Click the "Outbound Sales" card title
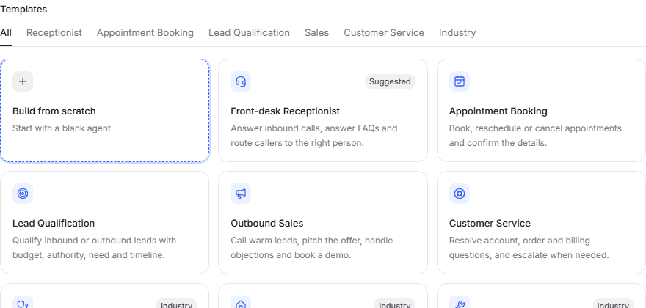 pos(267,223)
